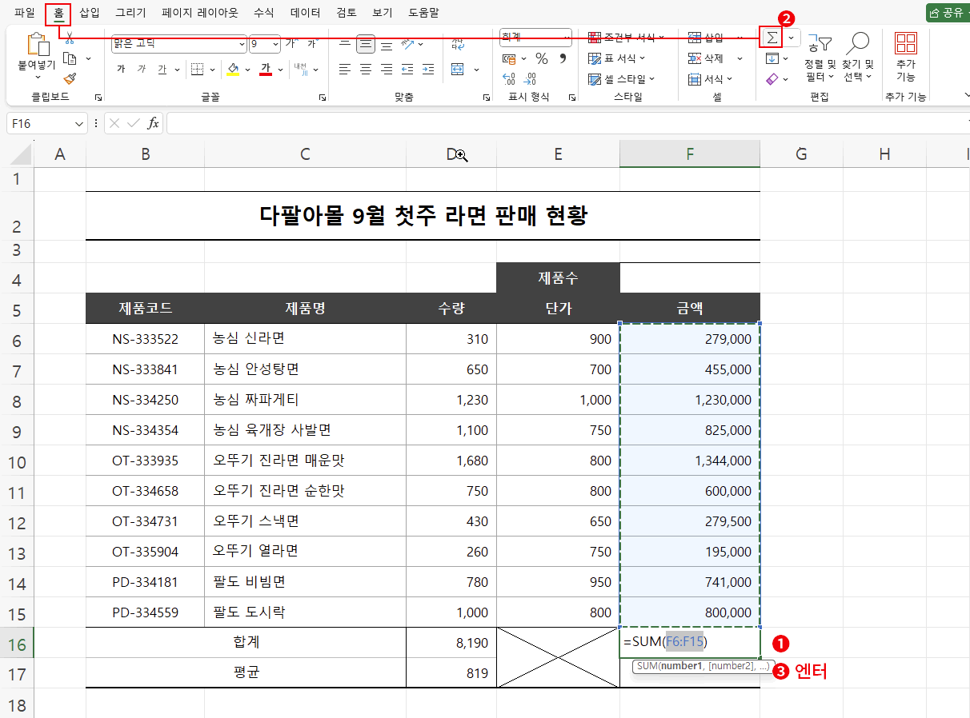Click the Cut scissors icon
This screenshot has height=718, width=970.
point(70,38)
